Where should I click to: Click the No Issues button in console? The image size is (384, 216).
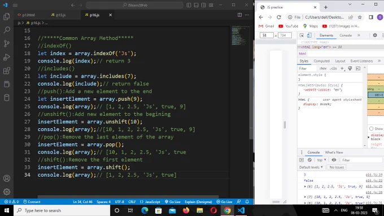click(x=337, y=167)
